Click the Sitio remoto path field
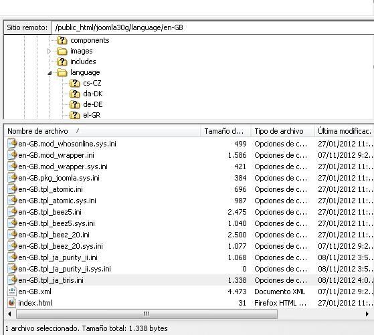The image size is (374, 335). click(x=213, y=27)
